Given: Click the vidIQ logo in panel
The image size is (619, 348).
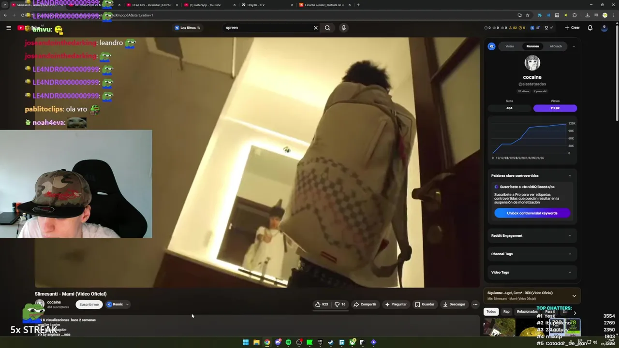Looking at the screenshot, I should tap(491, 46).
